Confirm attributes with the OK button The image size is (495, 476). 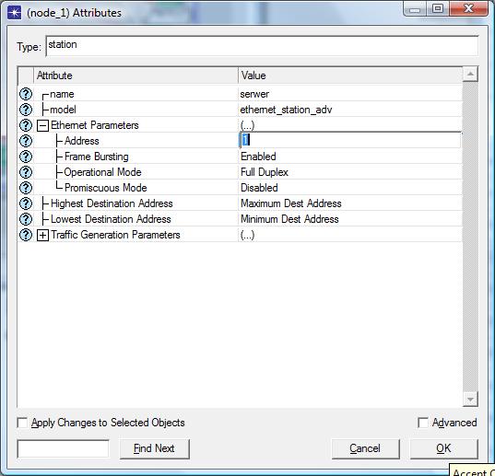[x=444, y=448]
